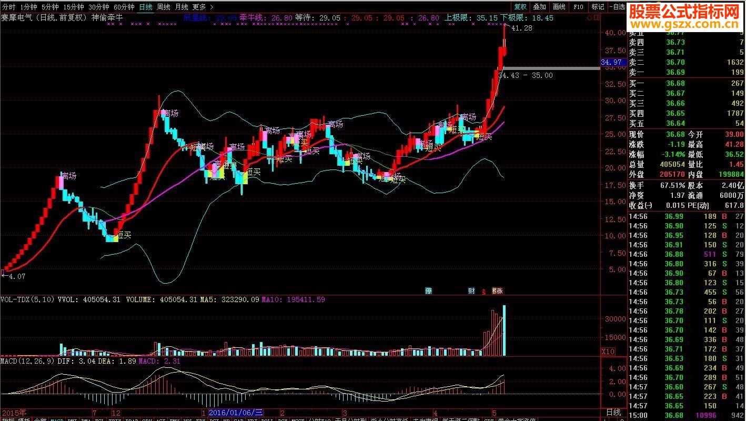Click the 买一 price 36.68
This screenshot has height=421, width=746.
(x=675, y=83)
